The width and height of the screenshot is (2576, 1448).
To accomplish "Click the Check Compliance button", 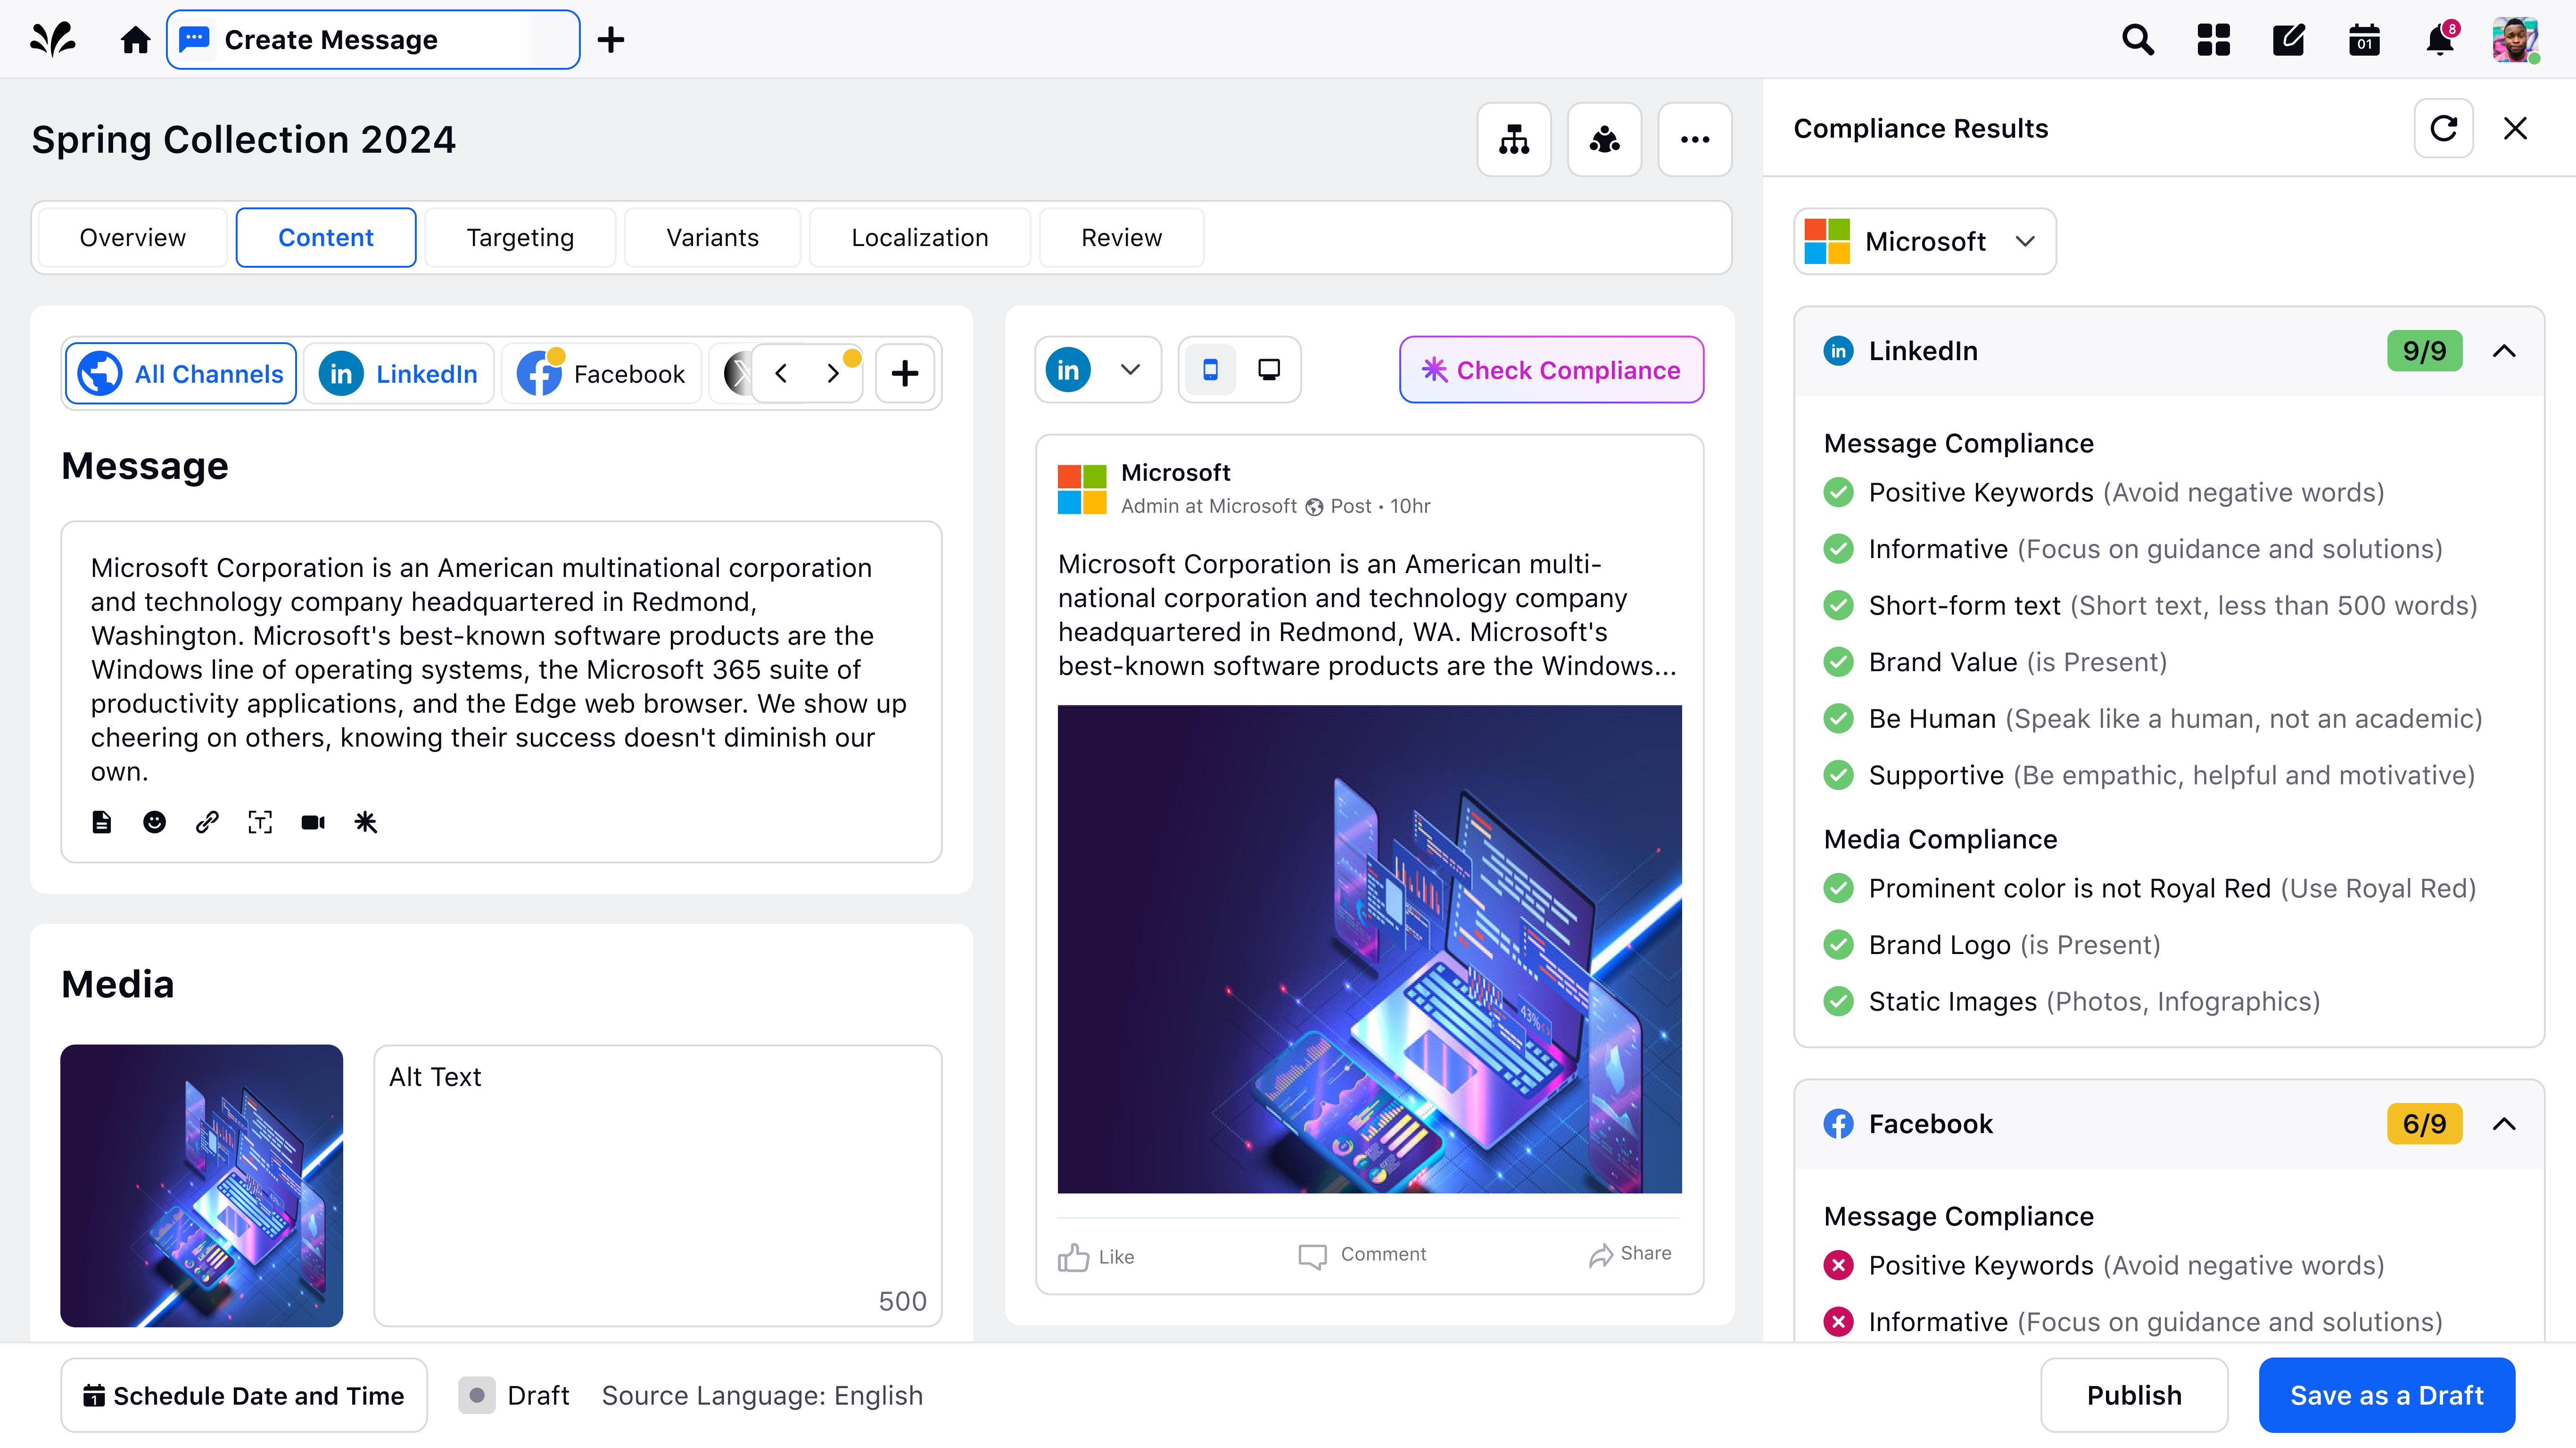I will (x=1551, y=369).
